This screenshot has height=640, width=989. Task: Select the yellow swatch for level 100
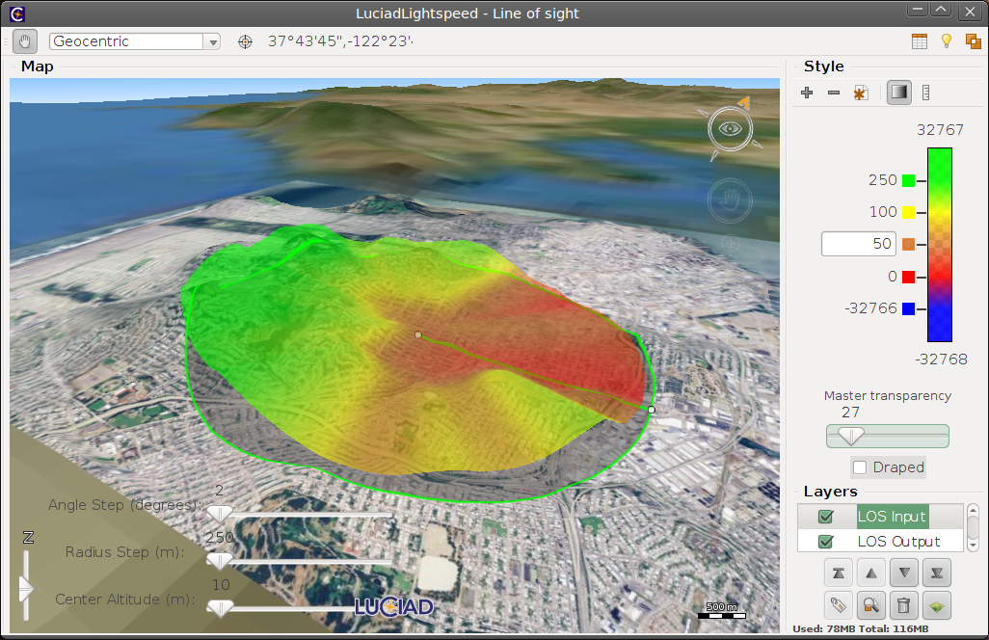pos(908,212)
